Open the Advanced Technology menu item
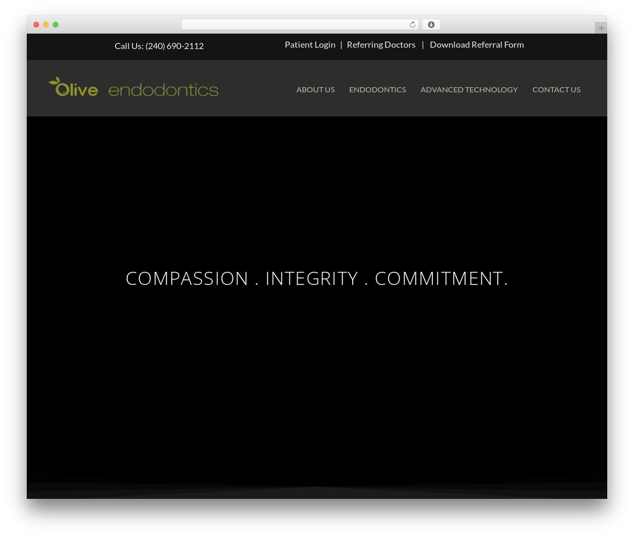The height and width of the screenshot is (537, 634). point(469,90)
